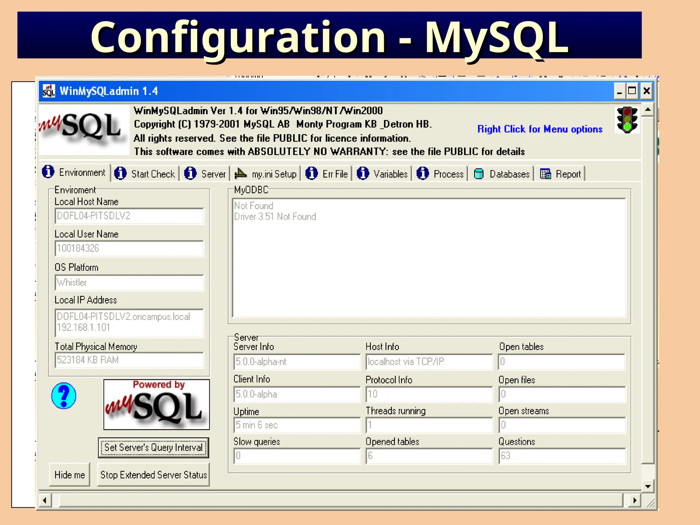Click the info icon on the Process tab
The image size is (700, 525).
(x=423, y=173)
